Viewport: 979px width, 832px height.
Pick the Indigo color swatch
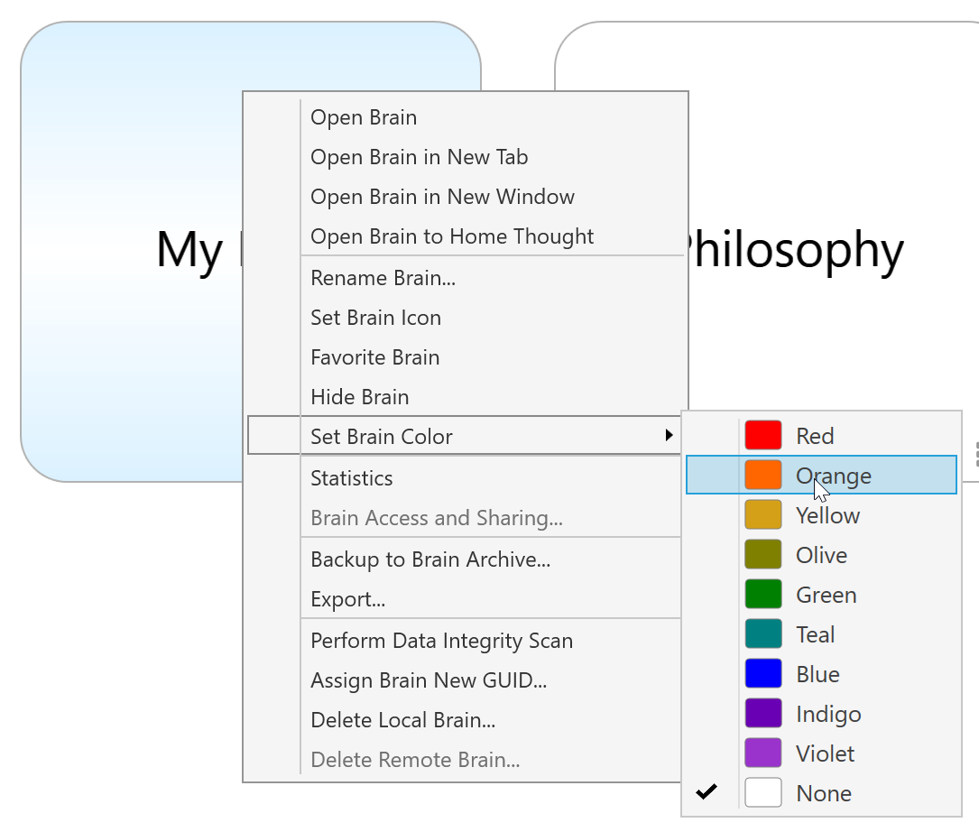[x=762, y=714]
